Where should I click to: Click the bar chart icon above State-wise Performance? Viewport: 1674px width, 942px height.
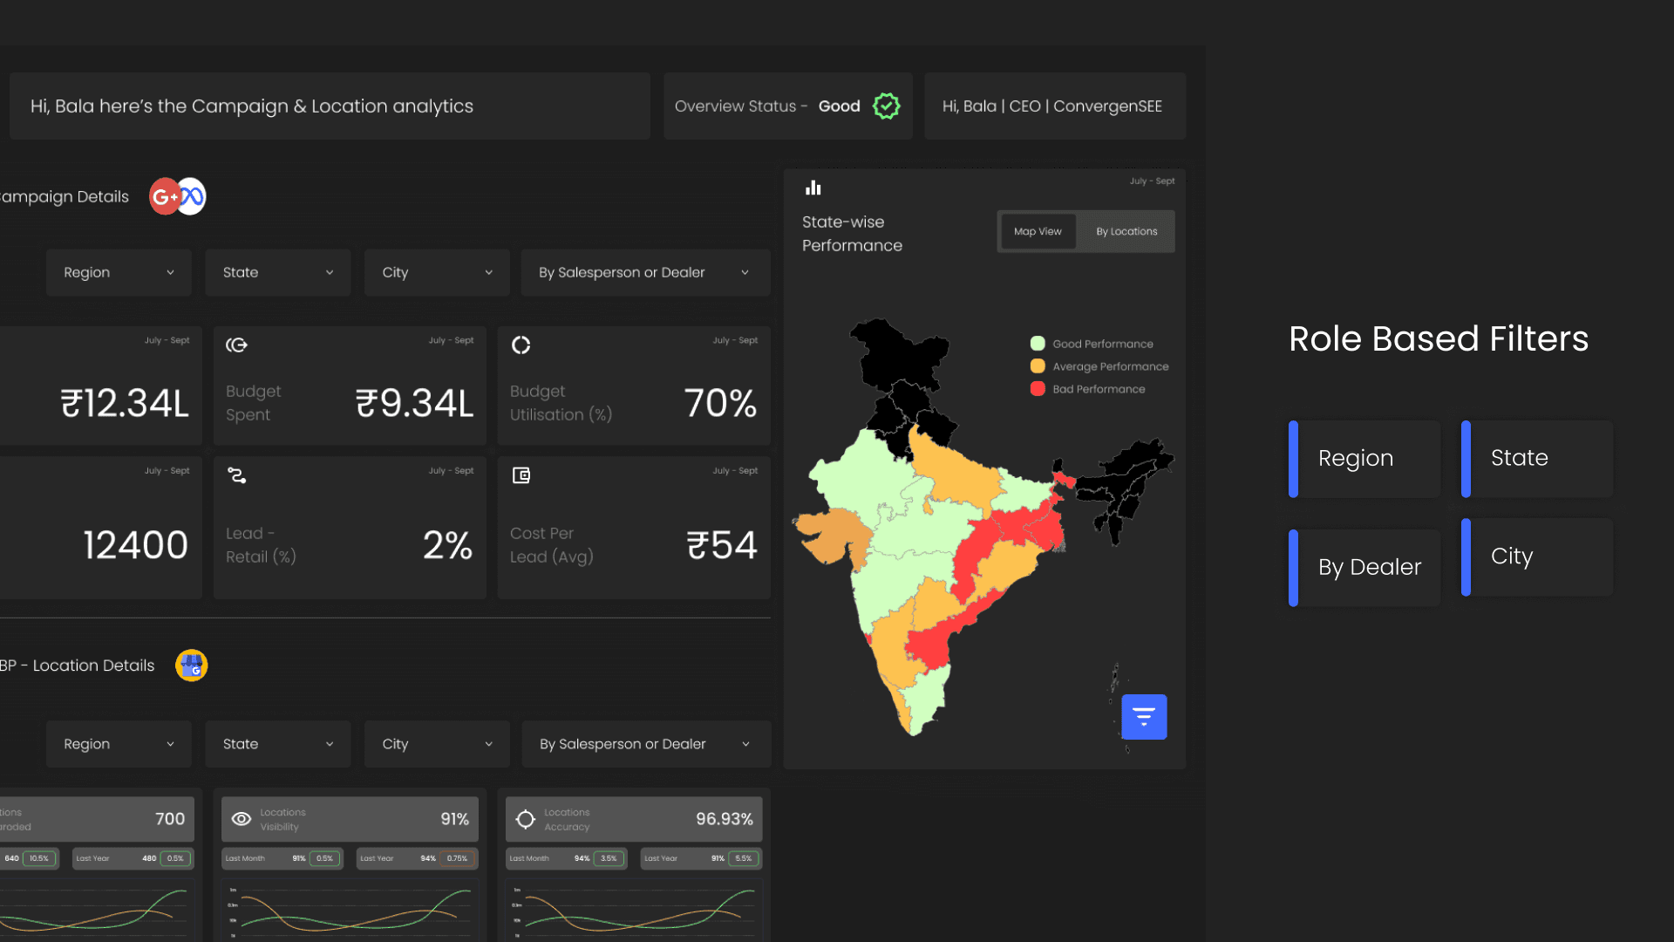pyautogui.click(x=813, y=188)
